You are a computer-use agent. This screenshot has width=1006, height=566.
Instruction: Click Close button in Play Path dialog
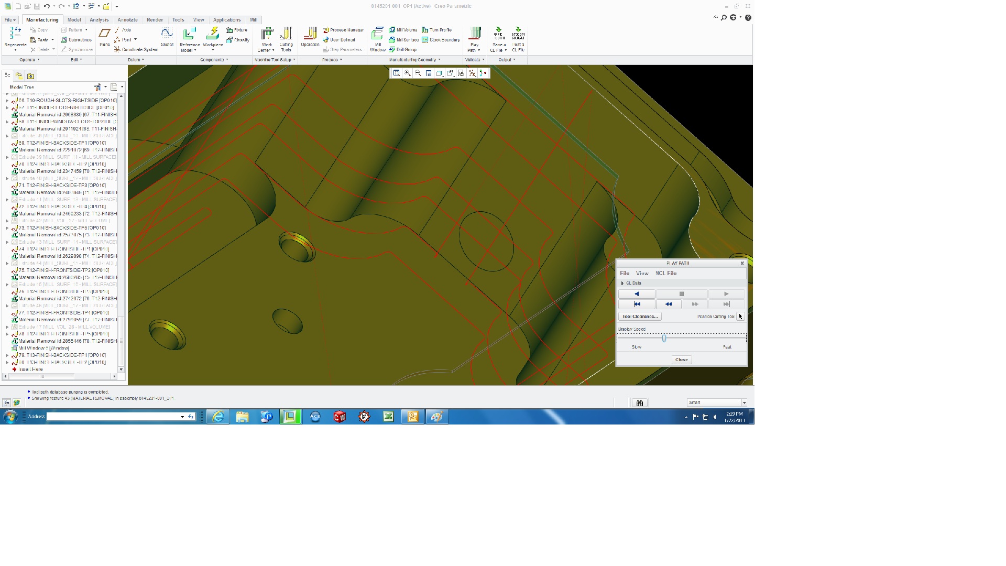(x=681, y=360)
